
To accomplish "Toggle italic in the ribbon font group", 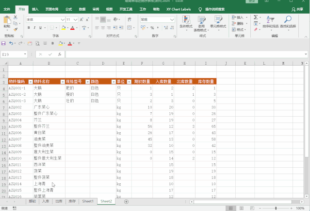I will click(x=35, y=28).
